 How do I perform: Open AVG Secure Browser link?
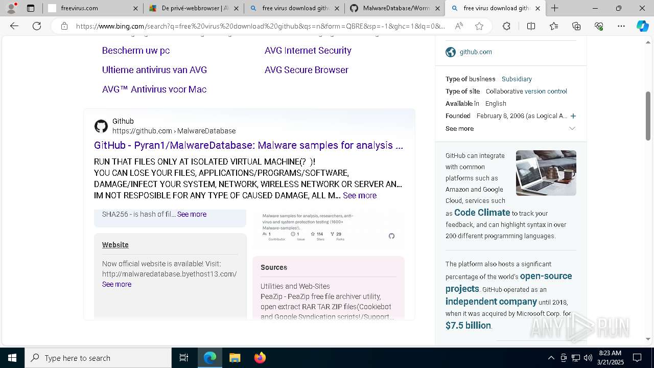(307, 70)
